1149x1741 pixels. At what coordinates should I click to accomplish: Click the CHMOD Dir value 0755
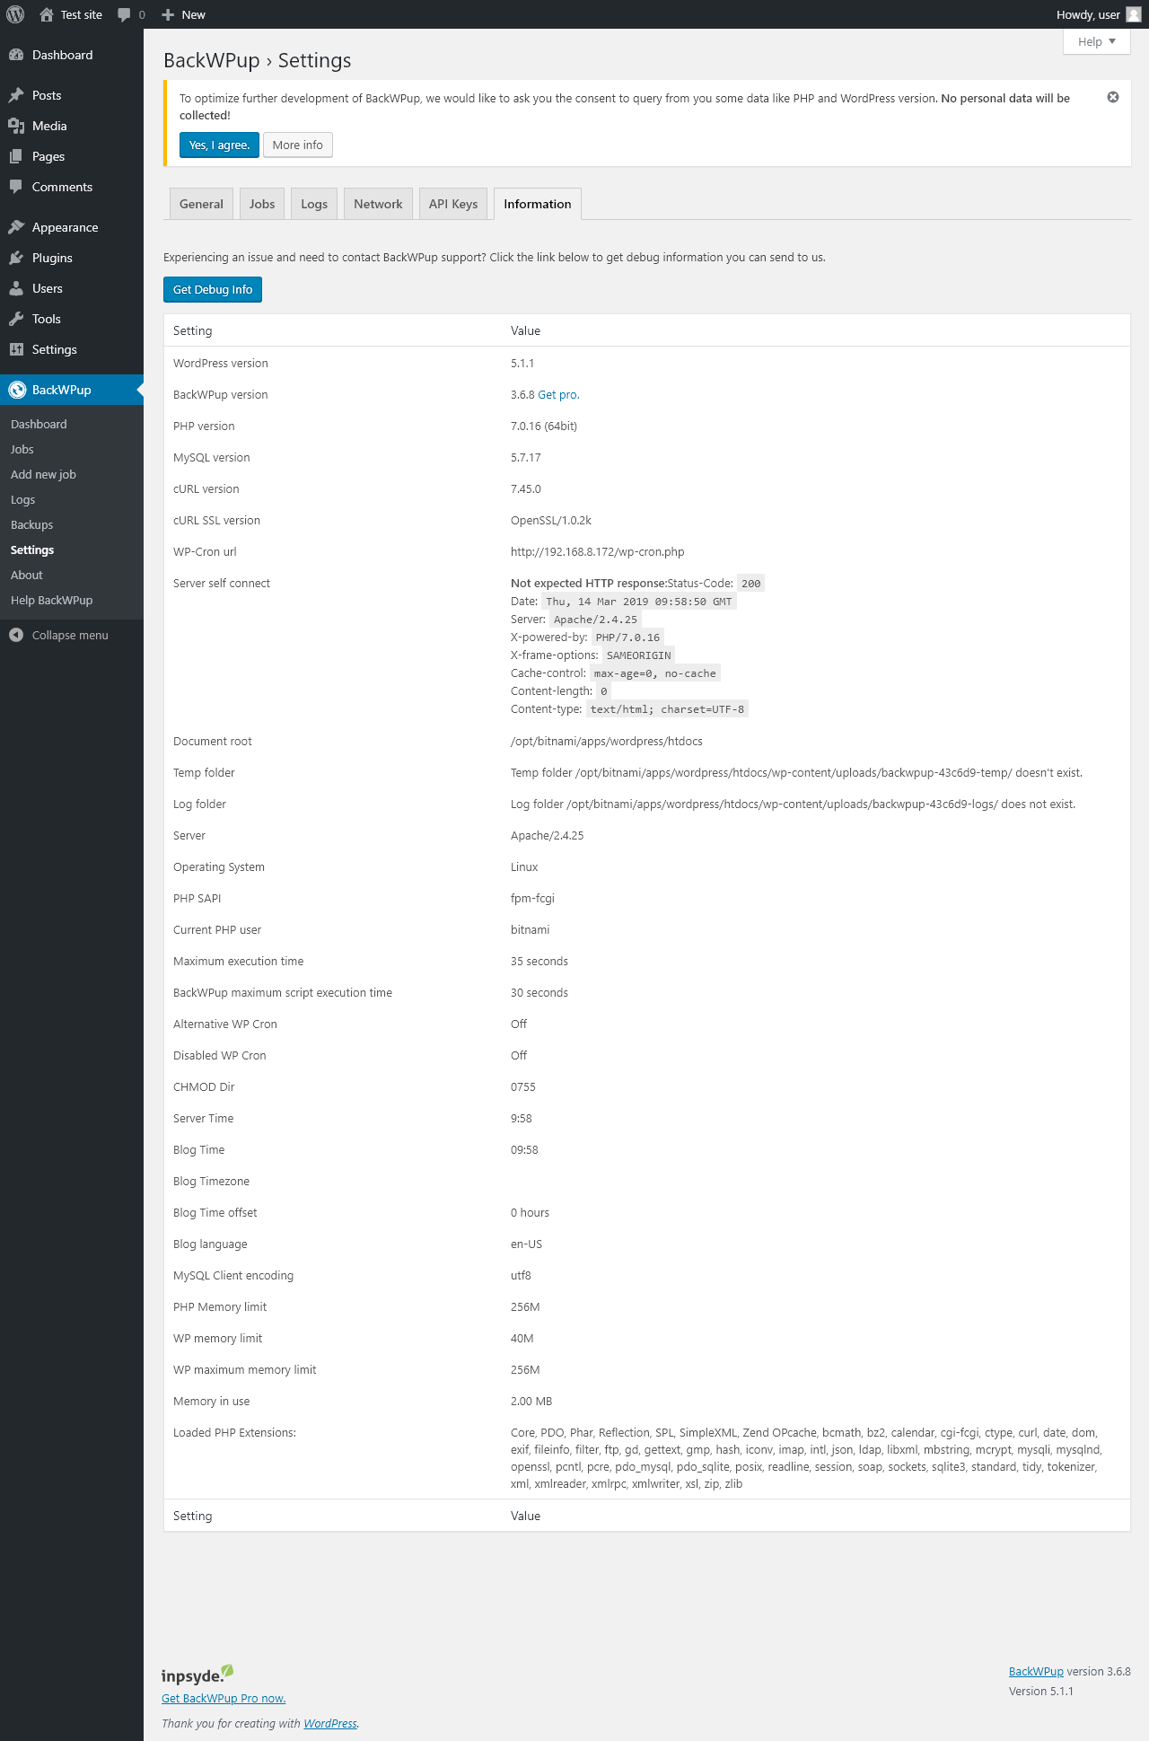point(523,1087)
